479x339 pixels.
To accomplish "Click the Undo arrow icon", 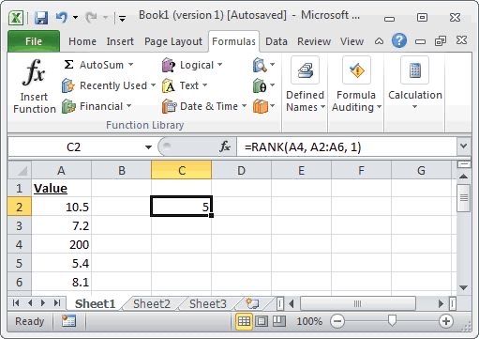I will (x=62, y=17).
